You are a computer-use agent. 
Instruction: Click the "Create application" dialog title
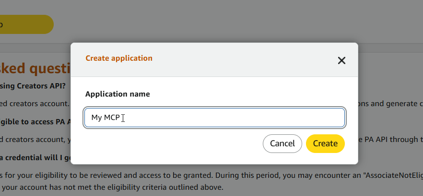[x=119, y=58]
